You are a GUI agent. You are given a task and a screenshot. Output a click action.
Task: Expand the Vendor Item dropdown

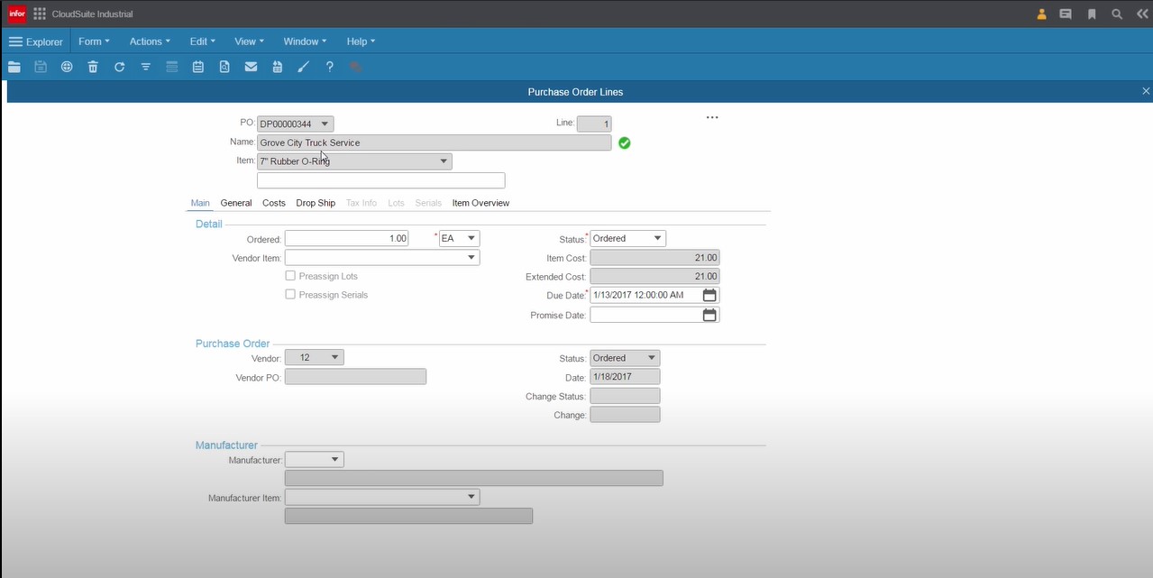pos(471,258)
